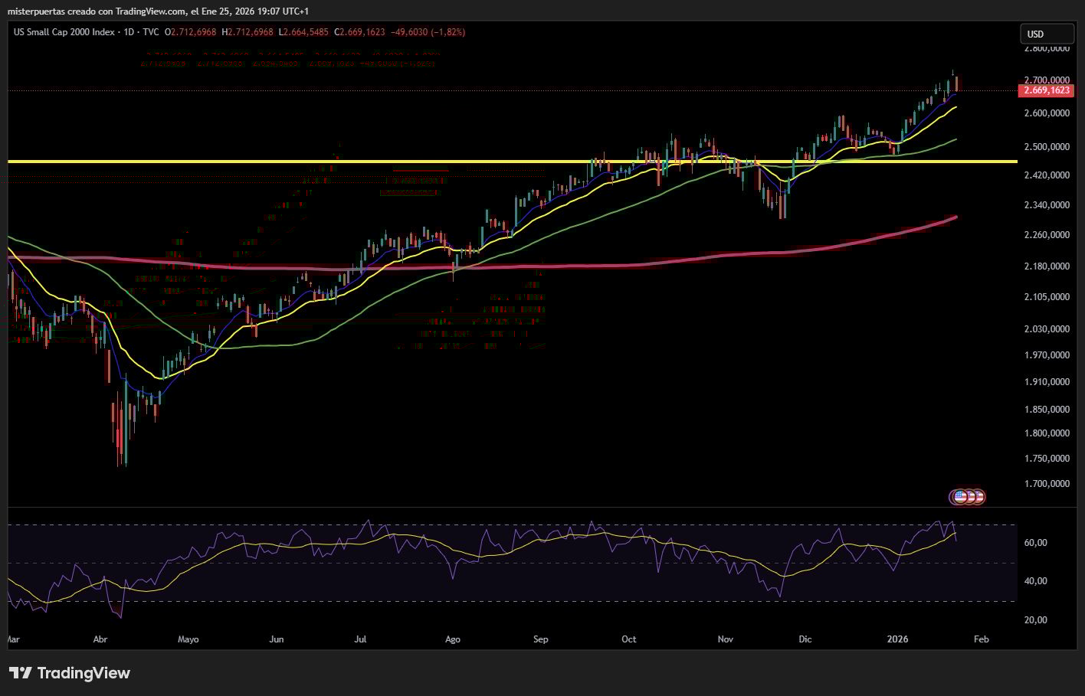Click the Ago label on time axis
The width and height of the screenshot is (1085, 696).
click(453, 639)
